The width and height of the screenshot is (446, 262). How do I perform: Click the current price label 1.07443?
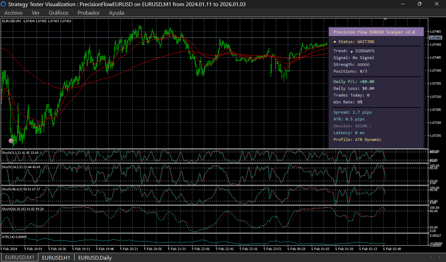[435, 38]
